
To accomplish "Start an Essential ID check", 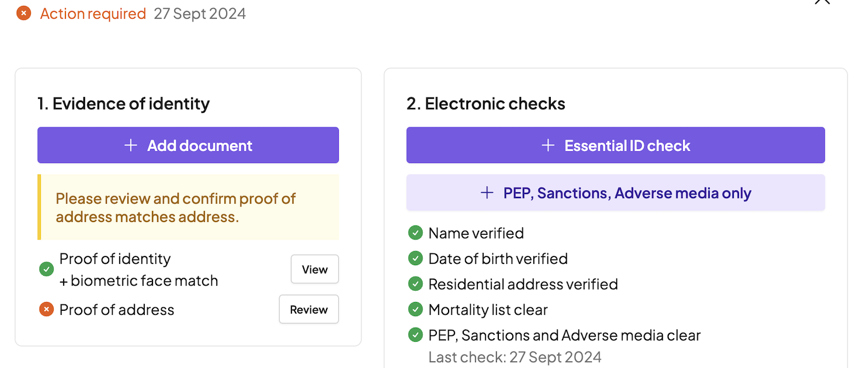I will click(615, 145).
